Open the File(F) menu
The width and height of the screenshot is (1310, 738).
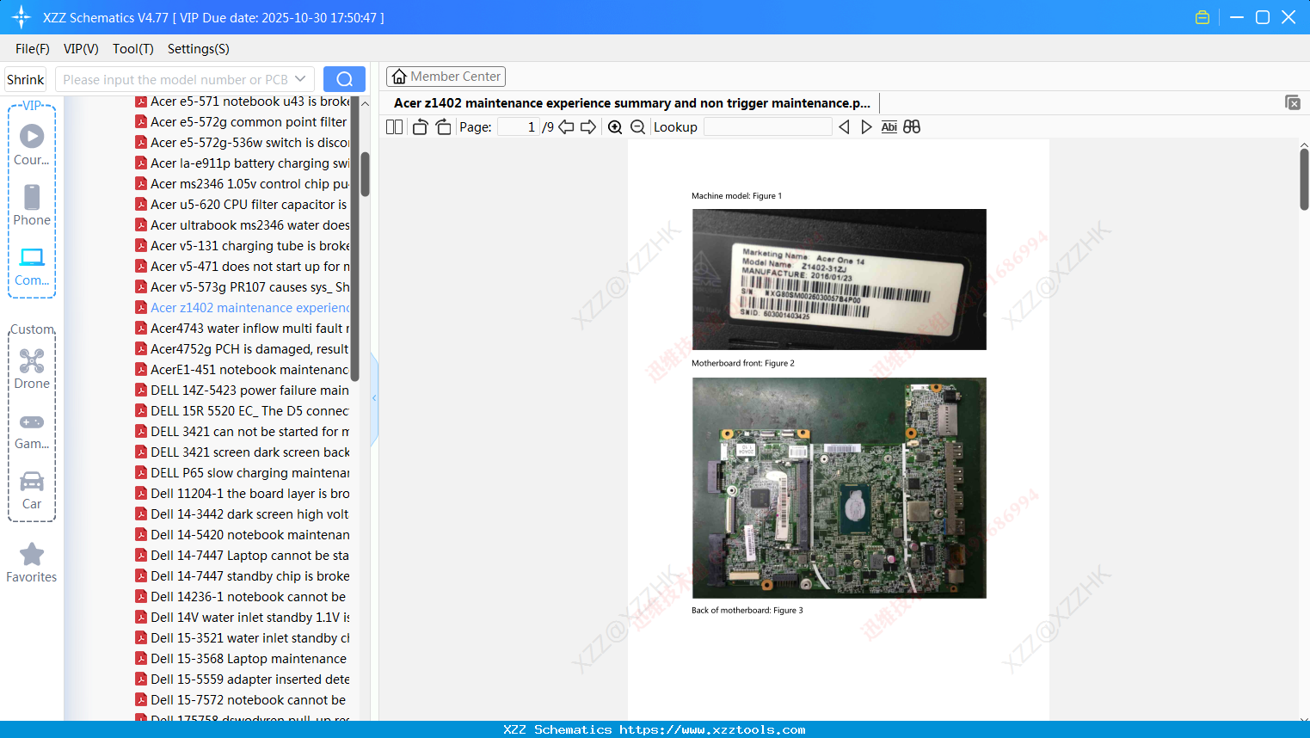click(33, 49)
